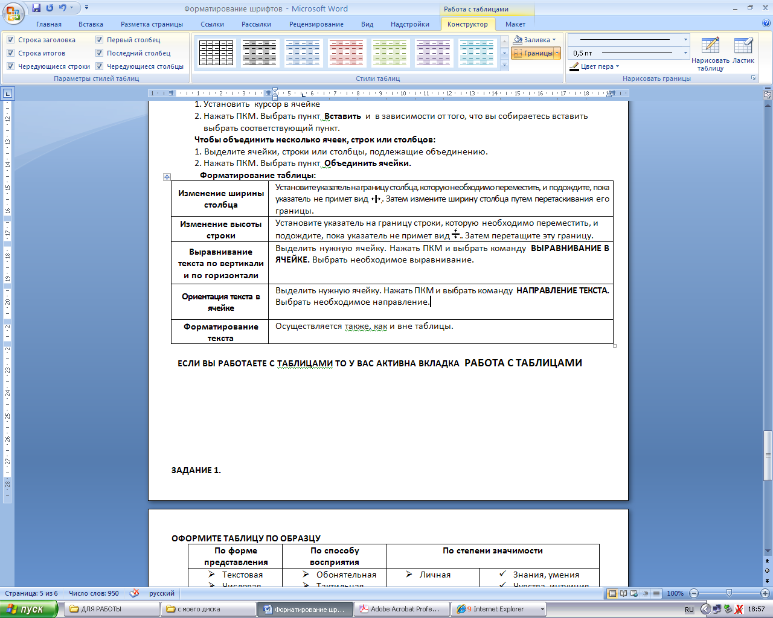Switch to Outline view
Screen dimensions: 773x618
[x=646, y=593]
